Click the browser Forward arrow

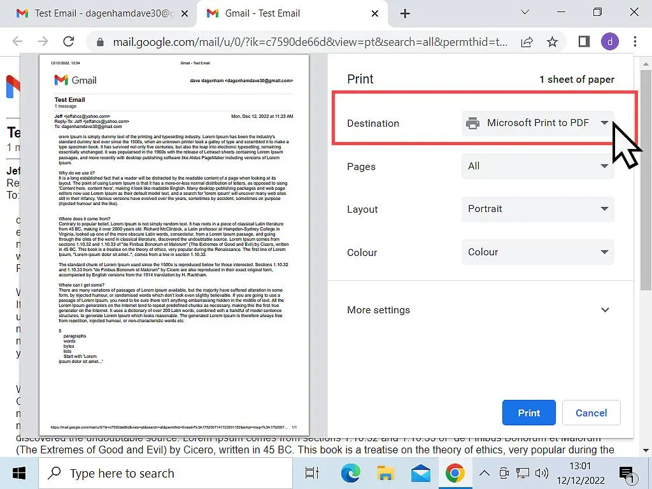(43, 41)
